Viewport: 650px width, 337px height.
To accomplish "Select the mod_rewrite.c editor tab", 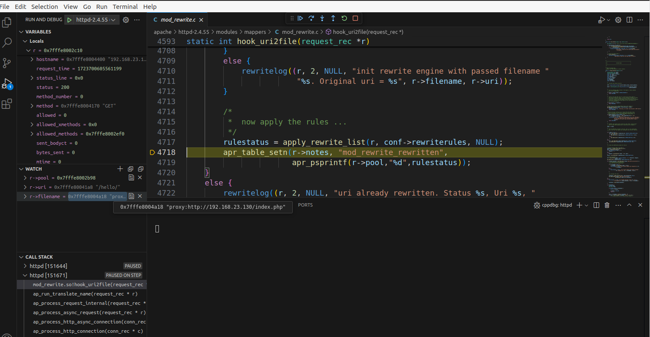I will pos(178,20).
